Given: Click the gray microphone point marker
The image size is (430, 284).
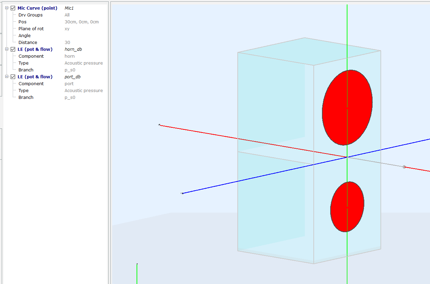Looking at the screenshot, I should 404,167.
